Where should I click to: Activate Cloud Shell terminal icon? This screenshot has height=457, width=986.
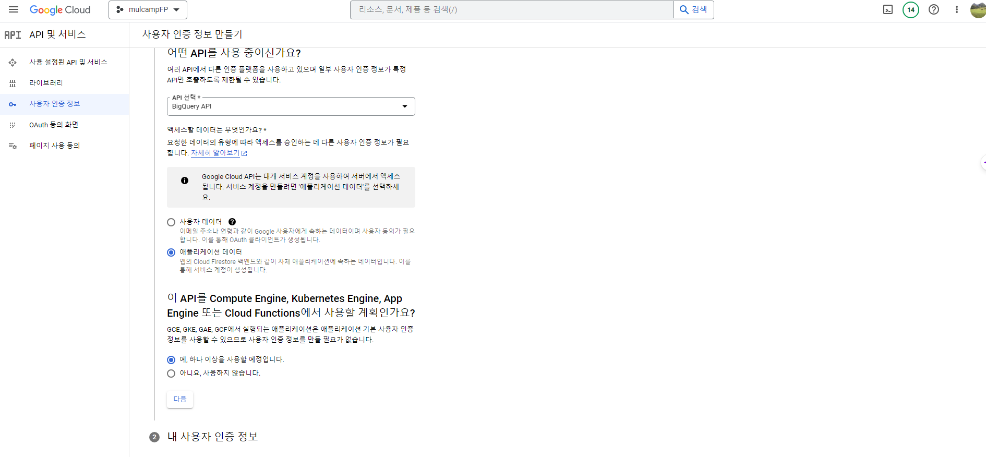pos(888,9)
